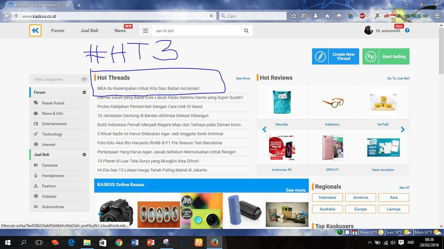444x249 pixels.
Task: Open the Andromax R2 review thumbnail
Action: 282,148
